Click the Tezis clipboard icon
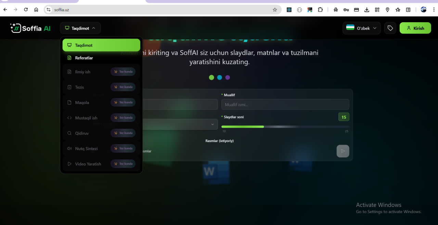The height and width of the screenshot is (225, 438). tap(69, 87)
